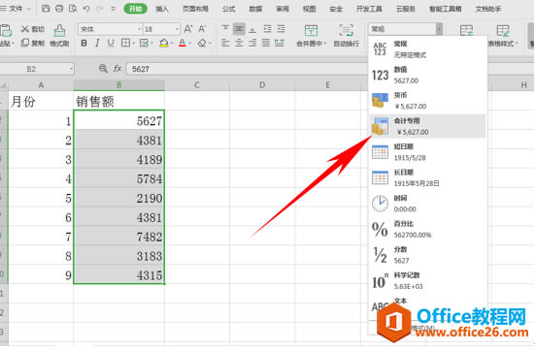
Task: Open the 文件 file menu
Action: (16, 9)
